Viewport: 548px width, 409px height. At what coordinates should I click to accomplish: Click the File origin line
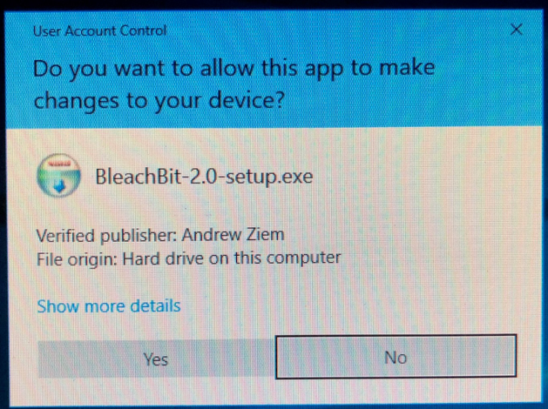point(189,259)
